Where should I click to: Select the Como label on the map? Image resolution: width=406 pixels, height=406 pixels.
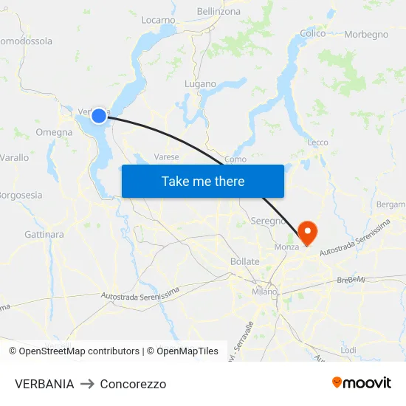235,159
